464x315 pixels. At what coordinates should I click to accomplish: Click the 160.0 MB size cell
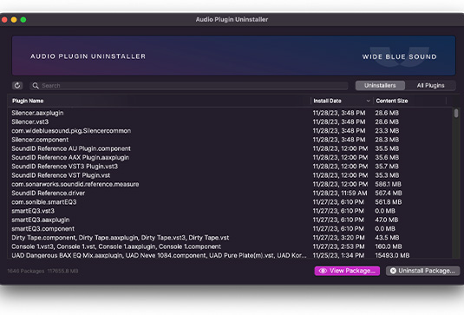(389, 246)
